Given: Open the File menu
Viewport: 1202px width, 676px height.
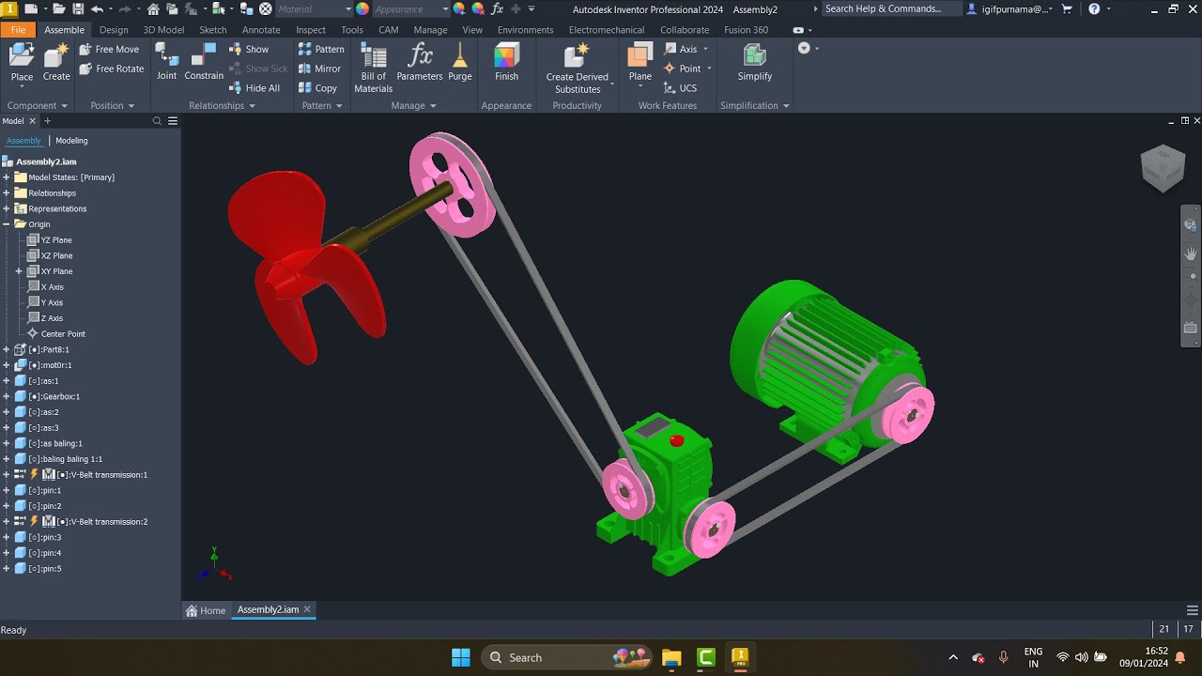Looking at the screenshot, I should (x=18, y=29).
